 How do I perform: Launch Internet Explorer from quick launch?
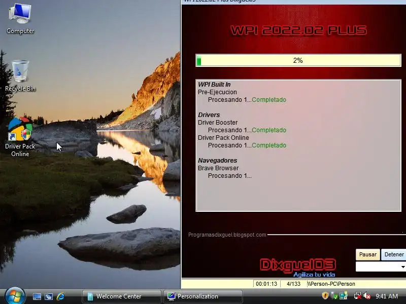60,296
